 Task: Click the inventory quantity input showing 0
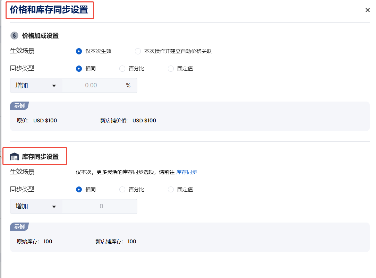(101, 207)
